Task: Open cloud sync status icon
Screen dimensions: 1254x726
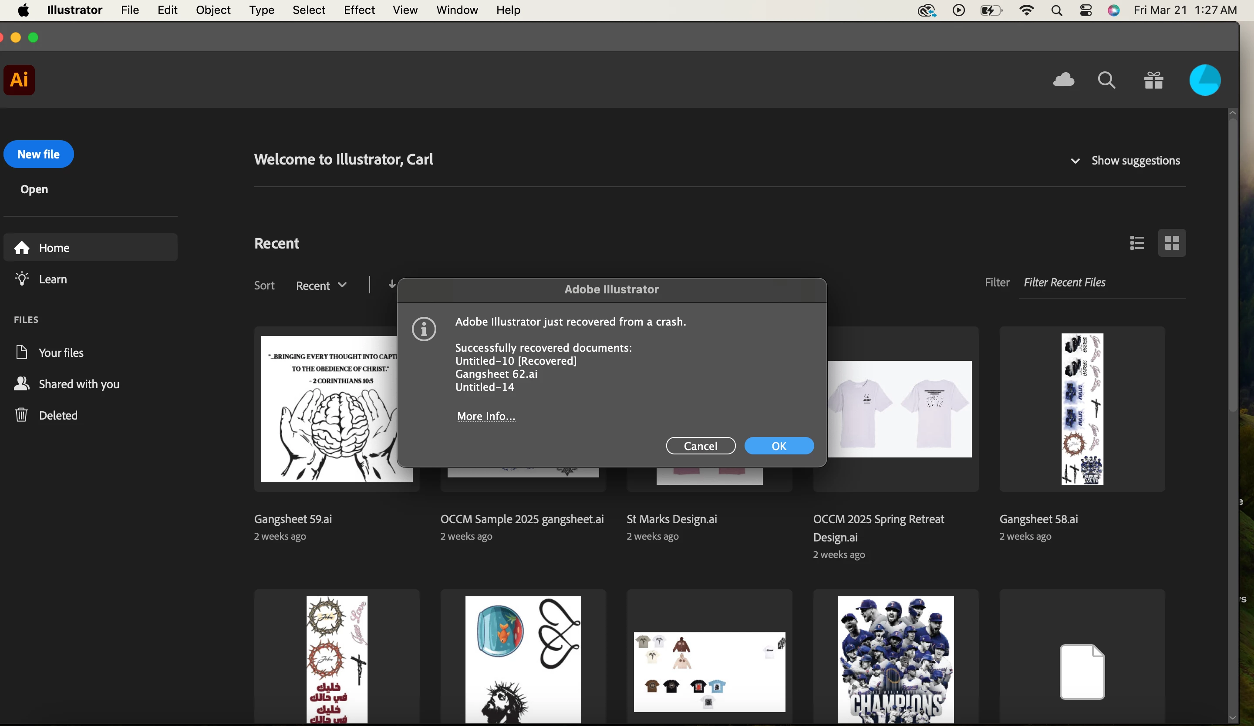Action: point(1063,80)
